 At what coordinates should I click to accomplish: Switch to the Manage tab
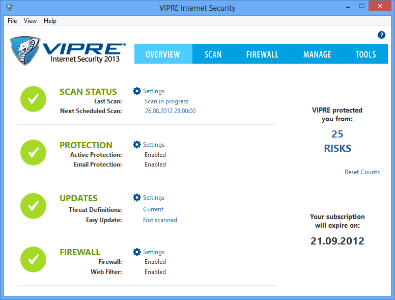[317, 54]
